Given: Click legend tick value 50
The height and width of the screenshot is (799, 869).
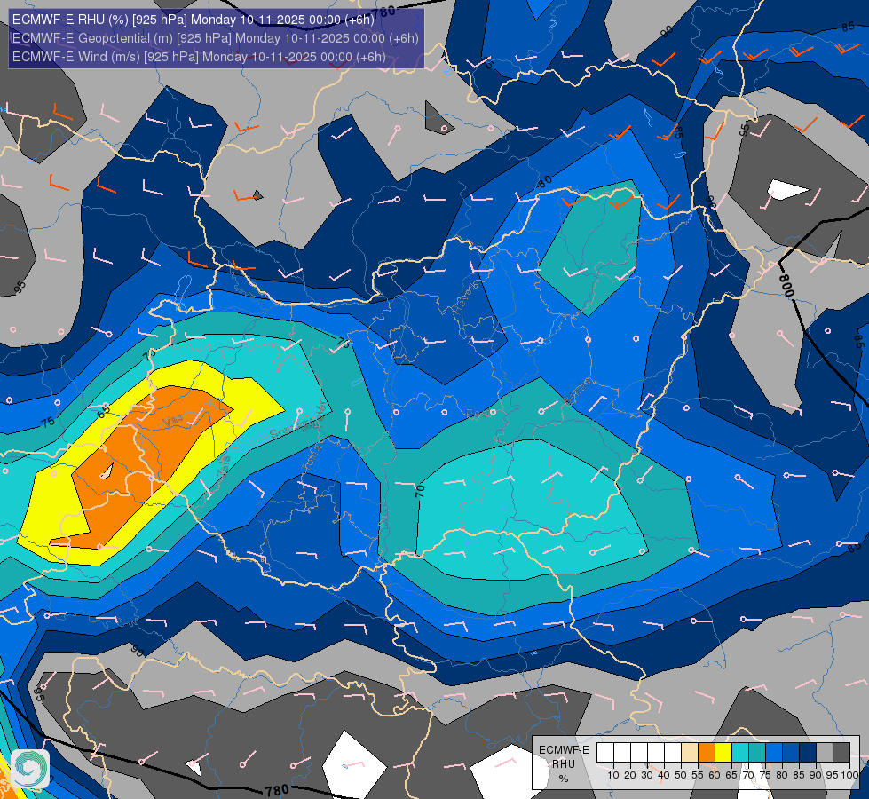Looking at the screenshot, I should click(x=681, y=775).
